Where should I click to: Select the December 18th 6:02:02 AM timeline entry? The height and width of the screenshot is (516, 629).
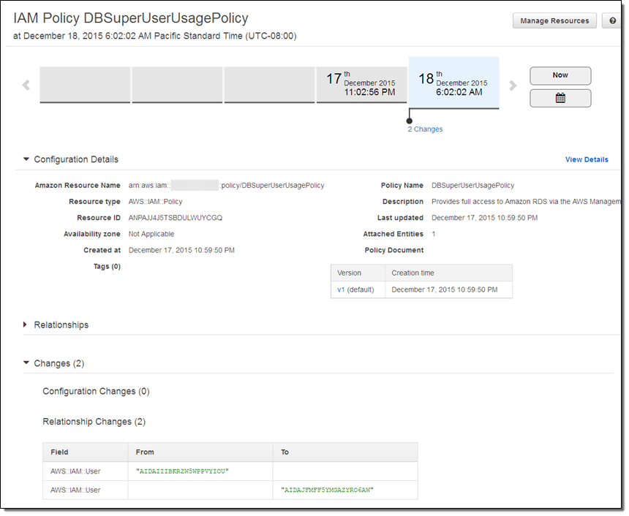[453, 83]
